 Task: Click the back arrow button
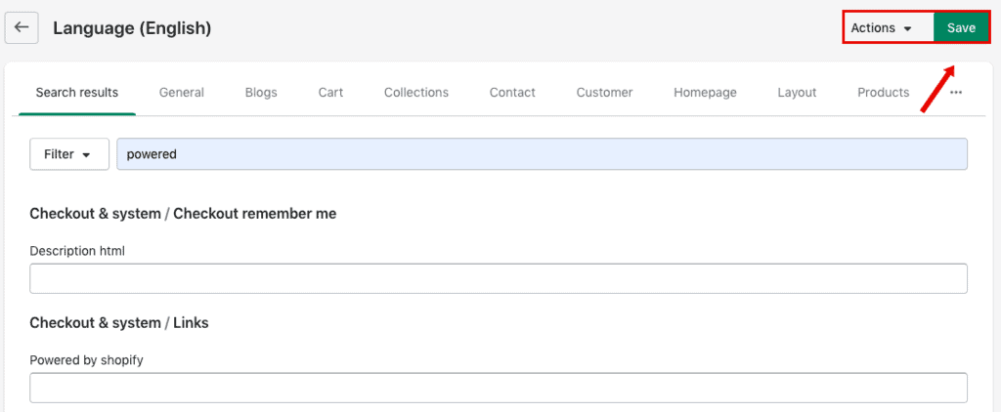pos(22,28)
